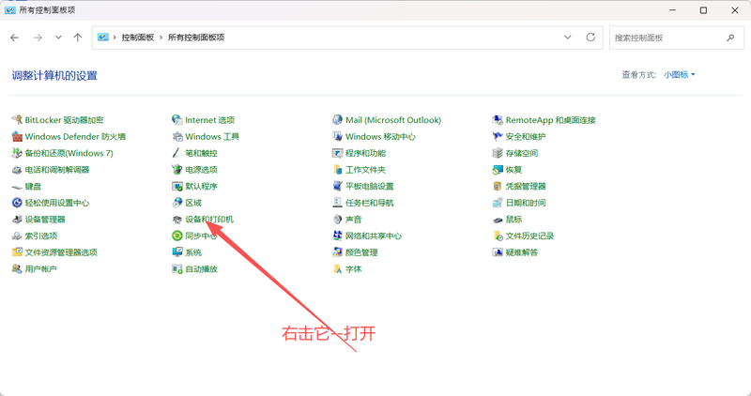751x396 pixels.
Task: Click the 搜索控制面板 search box
Action: click(667, 38)
